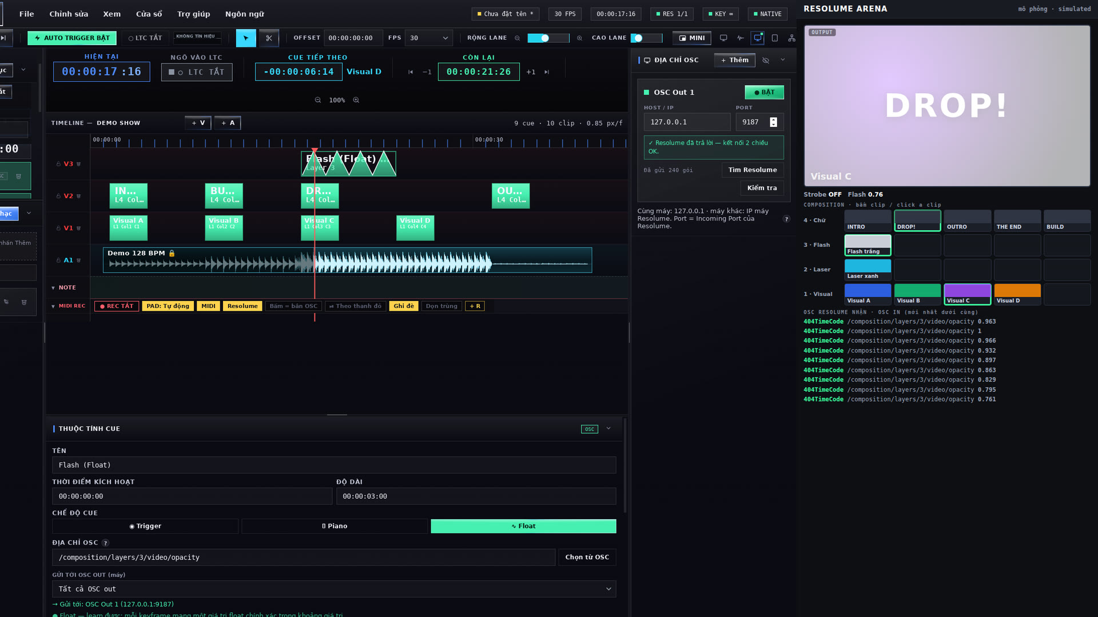Select Piano cue mode
This screenshot has width=1098, height=617.
pyautogui.click(x=335, y=526)
